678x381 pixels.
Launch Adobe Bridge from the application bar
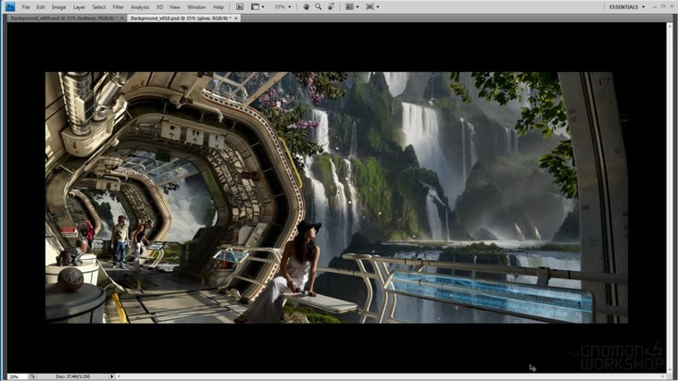pyautogui.click(x=240, y=6)
